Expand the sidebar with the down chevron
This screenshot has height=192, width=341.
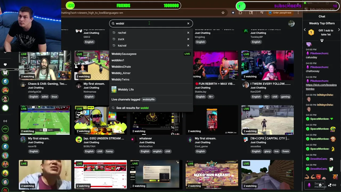tap(5, 53)
